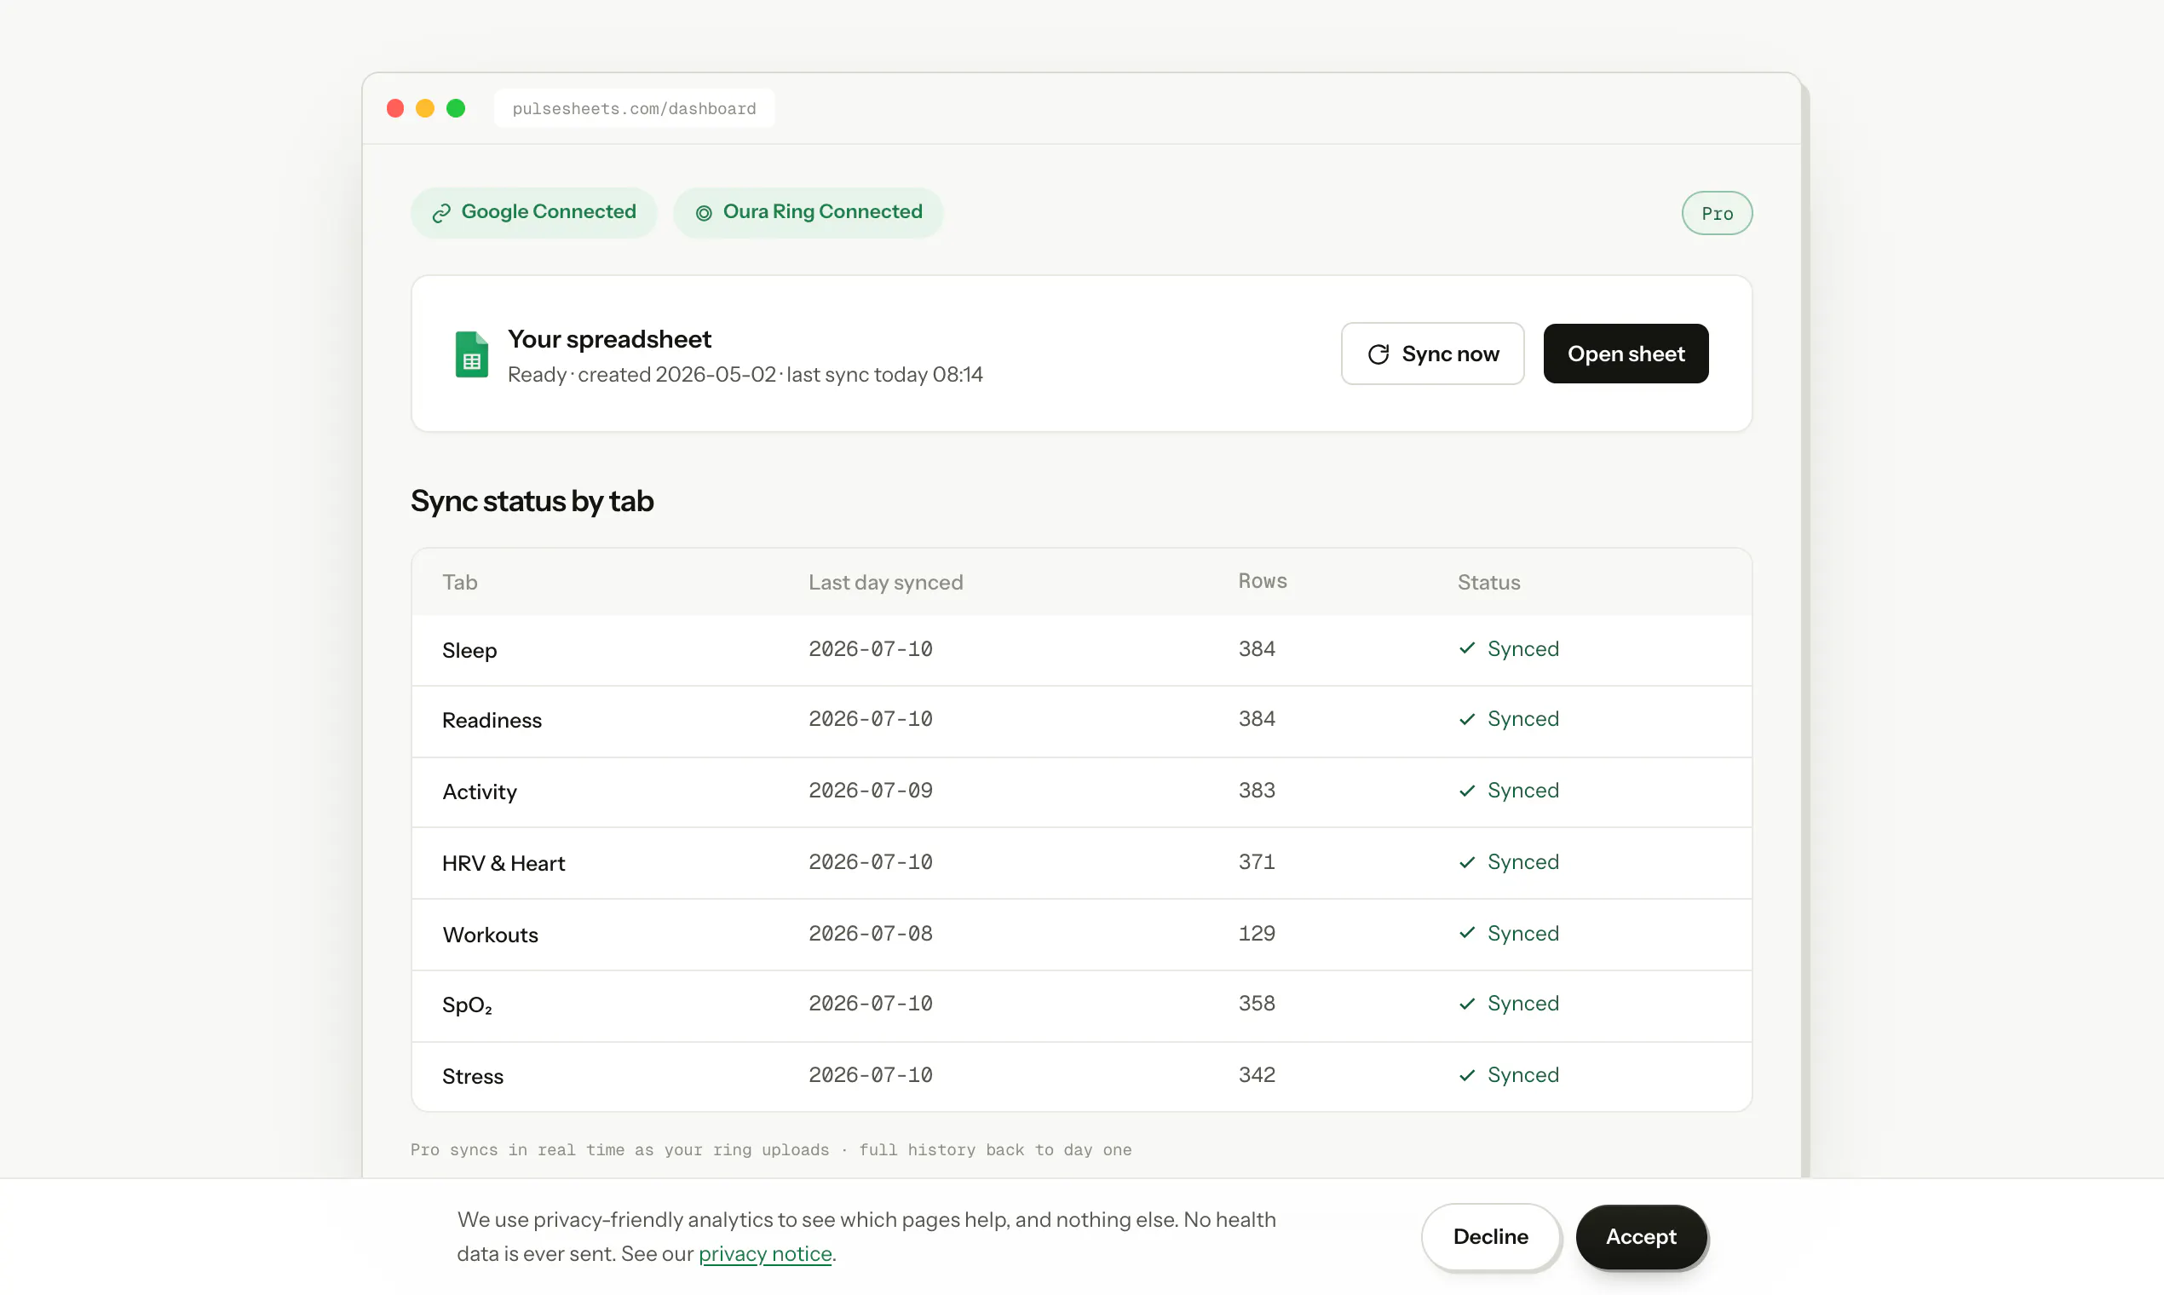Accept the analytics cookie banner

[x=1640, y=1236]
